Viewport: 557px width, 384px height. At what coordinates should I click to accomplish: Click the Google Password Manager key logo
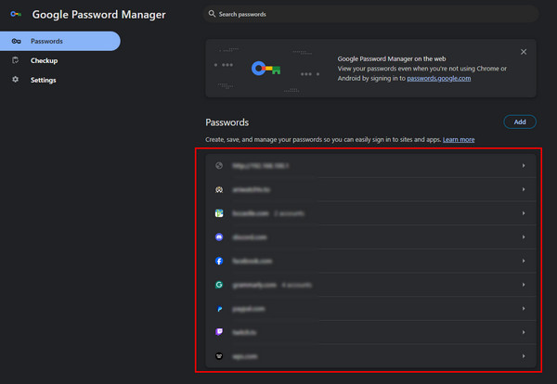[16, 15]
